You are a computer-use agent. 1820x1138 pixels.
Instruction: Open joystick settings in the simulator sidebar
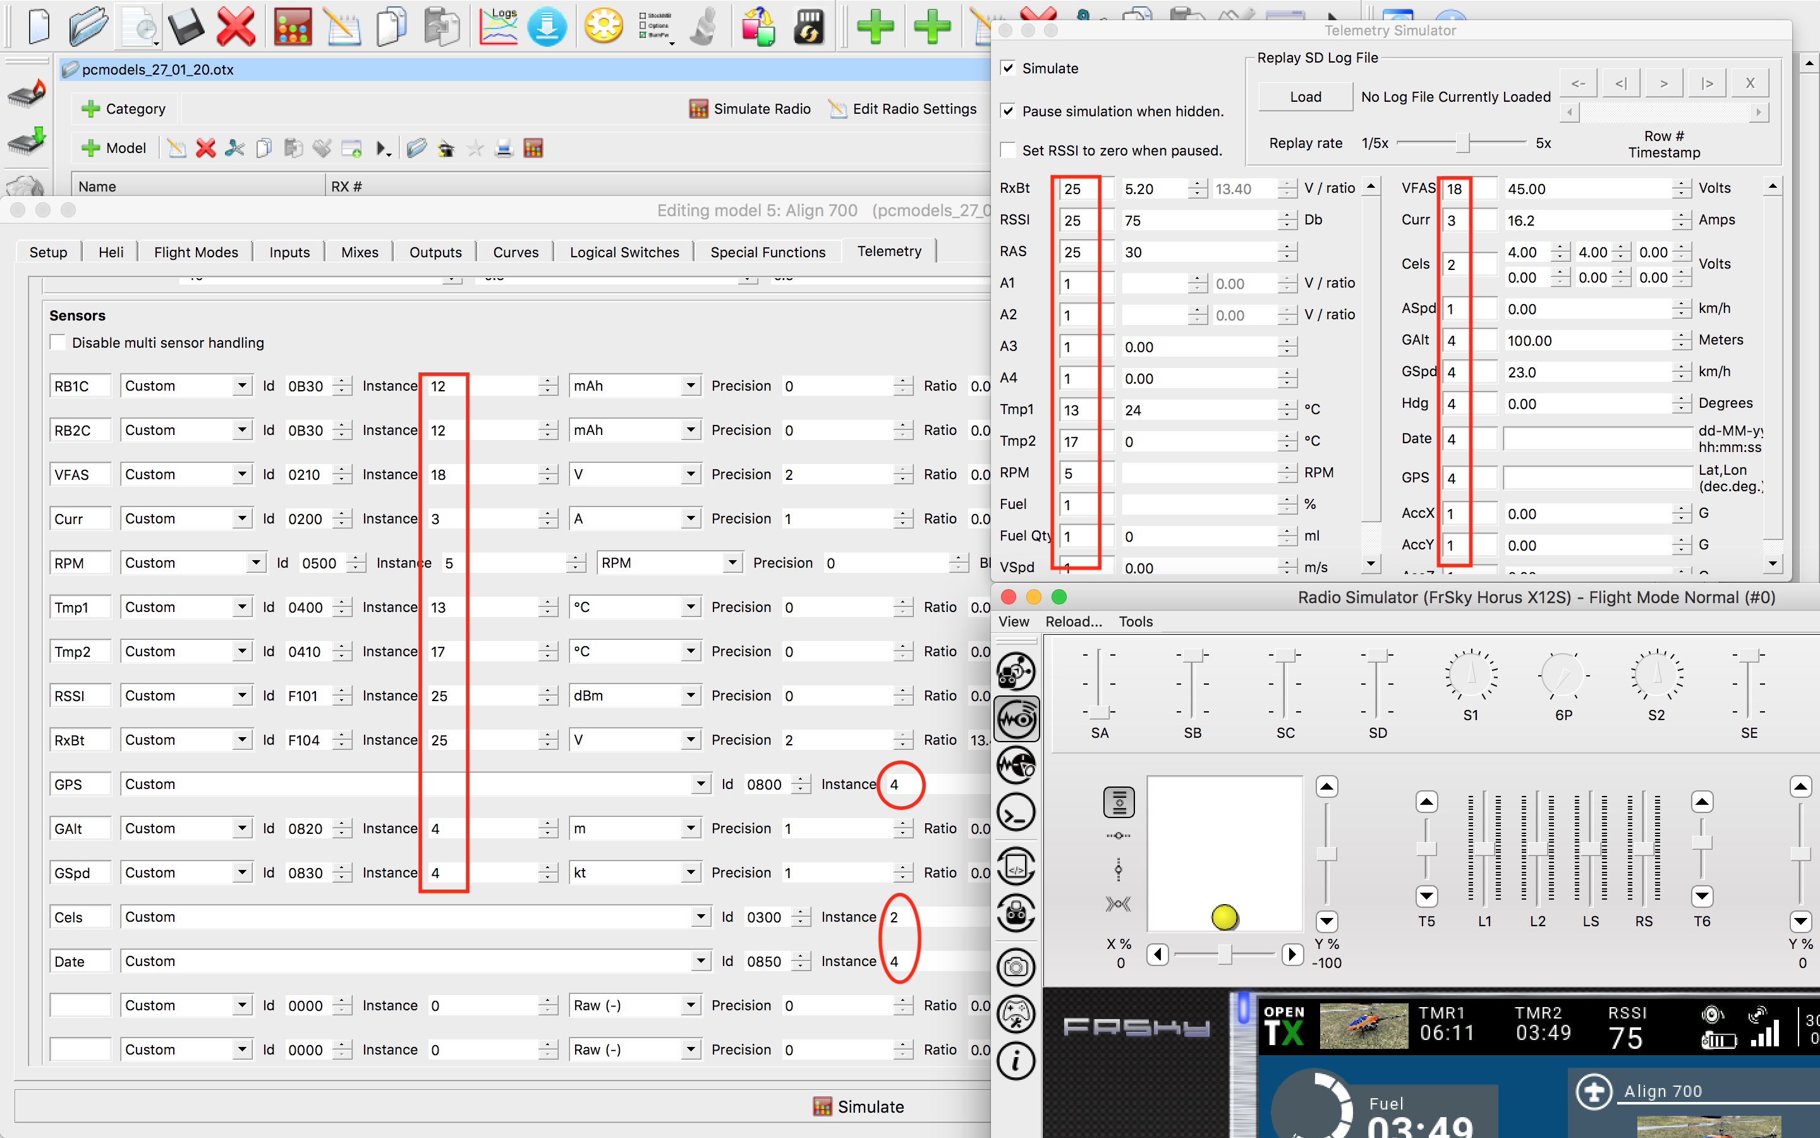click(x=1017, y=1014)
